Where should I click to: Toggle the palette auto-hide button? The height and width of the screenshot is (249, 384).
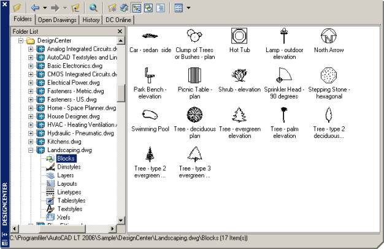5,234
